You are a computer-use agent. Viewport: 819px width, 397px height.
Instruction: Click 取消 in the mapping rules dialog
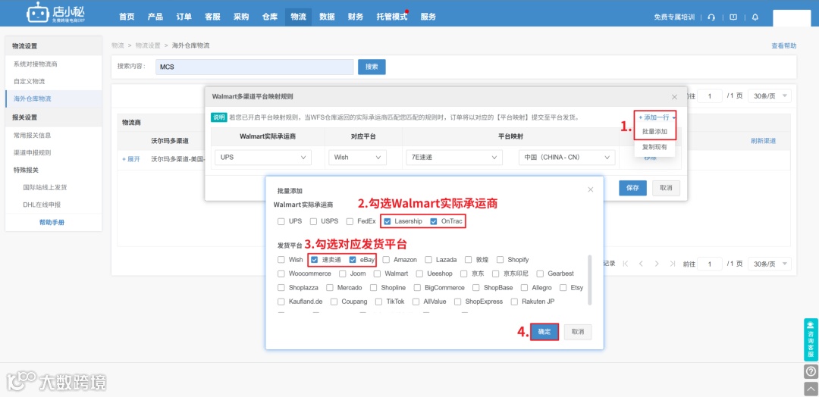coord(666,188)
